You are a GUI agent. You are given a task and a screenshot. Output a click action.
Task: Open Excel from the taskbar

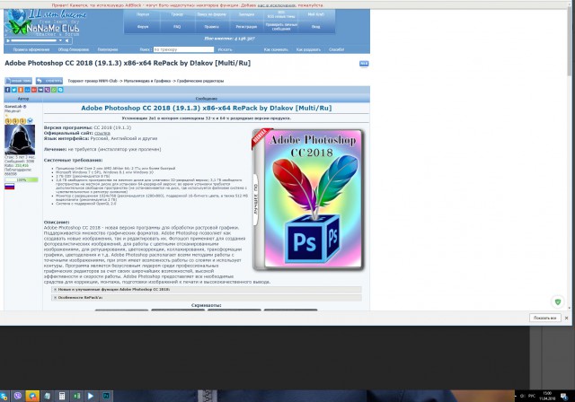(x=76, y=396)
